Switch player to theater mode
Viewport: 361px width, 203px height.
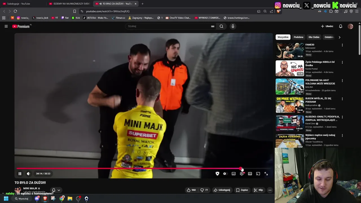coord(250,174)
